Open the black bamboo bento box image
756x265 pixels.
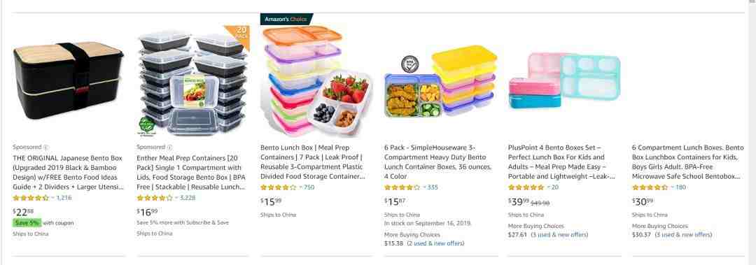[69, 80]
